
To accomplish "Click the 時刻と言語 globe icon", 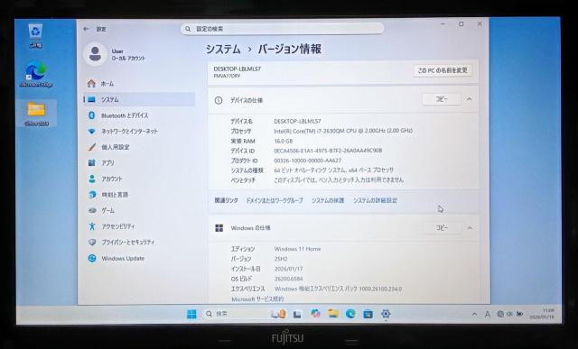I will (92, 195).
